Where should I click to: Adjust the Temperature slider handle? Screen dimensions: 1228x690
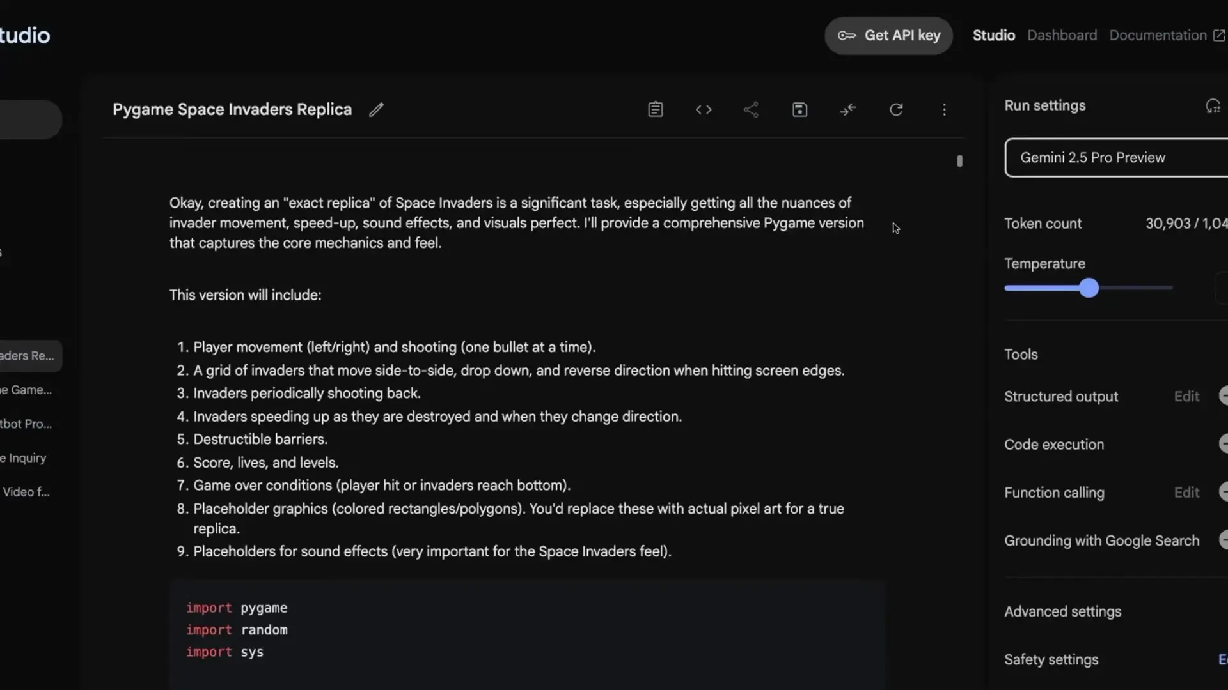[x=1089, y=288]
